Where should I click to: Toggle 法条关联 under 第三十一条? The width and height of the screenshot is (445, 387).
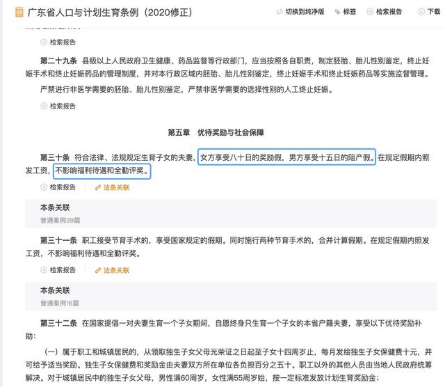tap(116, 270)
